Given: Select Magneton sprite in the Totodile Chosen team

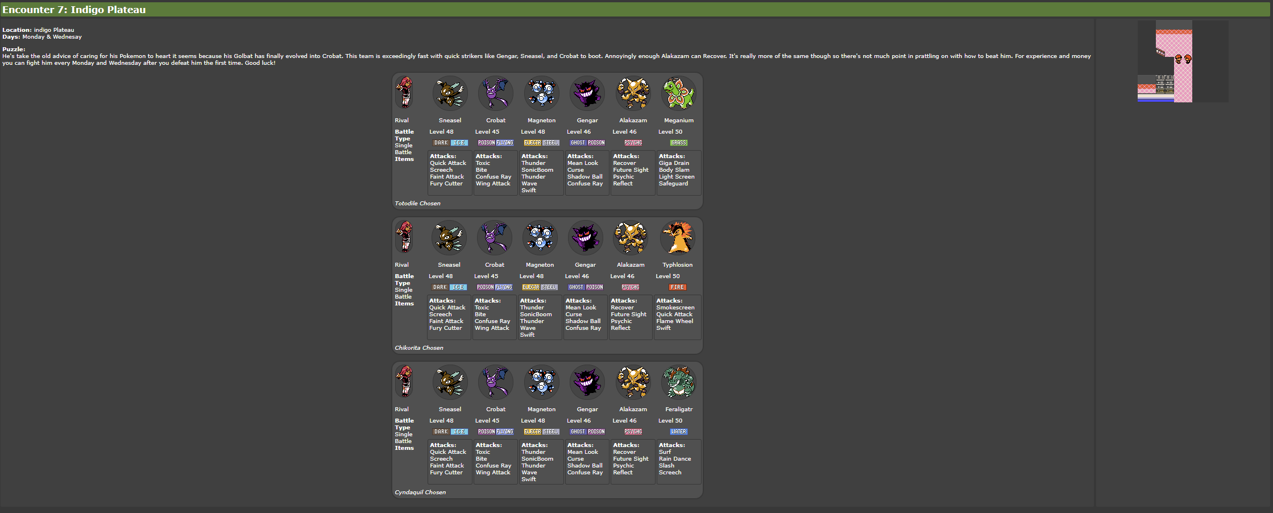Looking at the screenshot, I should [541, 93].
